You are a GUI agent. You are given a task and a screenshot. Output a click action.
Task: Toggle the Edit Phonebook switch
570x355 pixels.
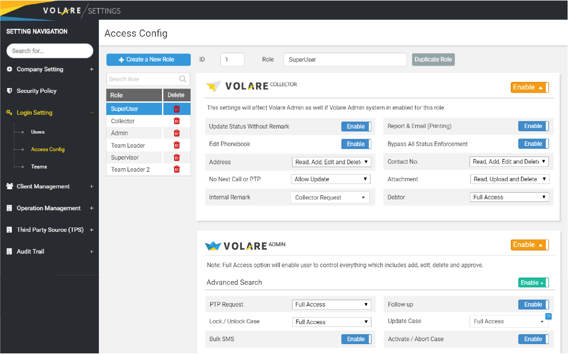coord(357,144)
